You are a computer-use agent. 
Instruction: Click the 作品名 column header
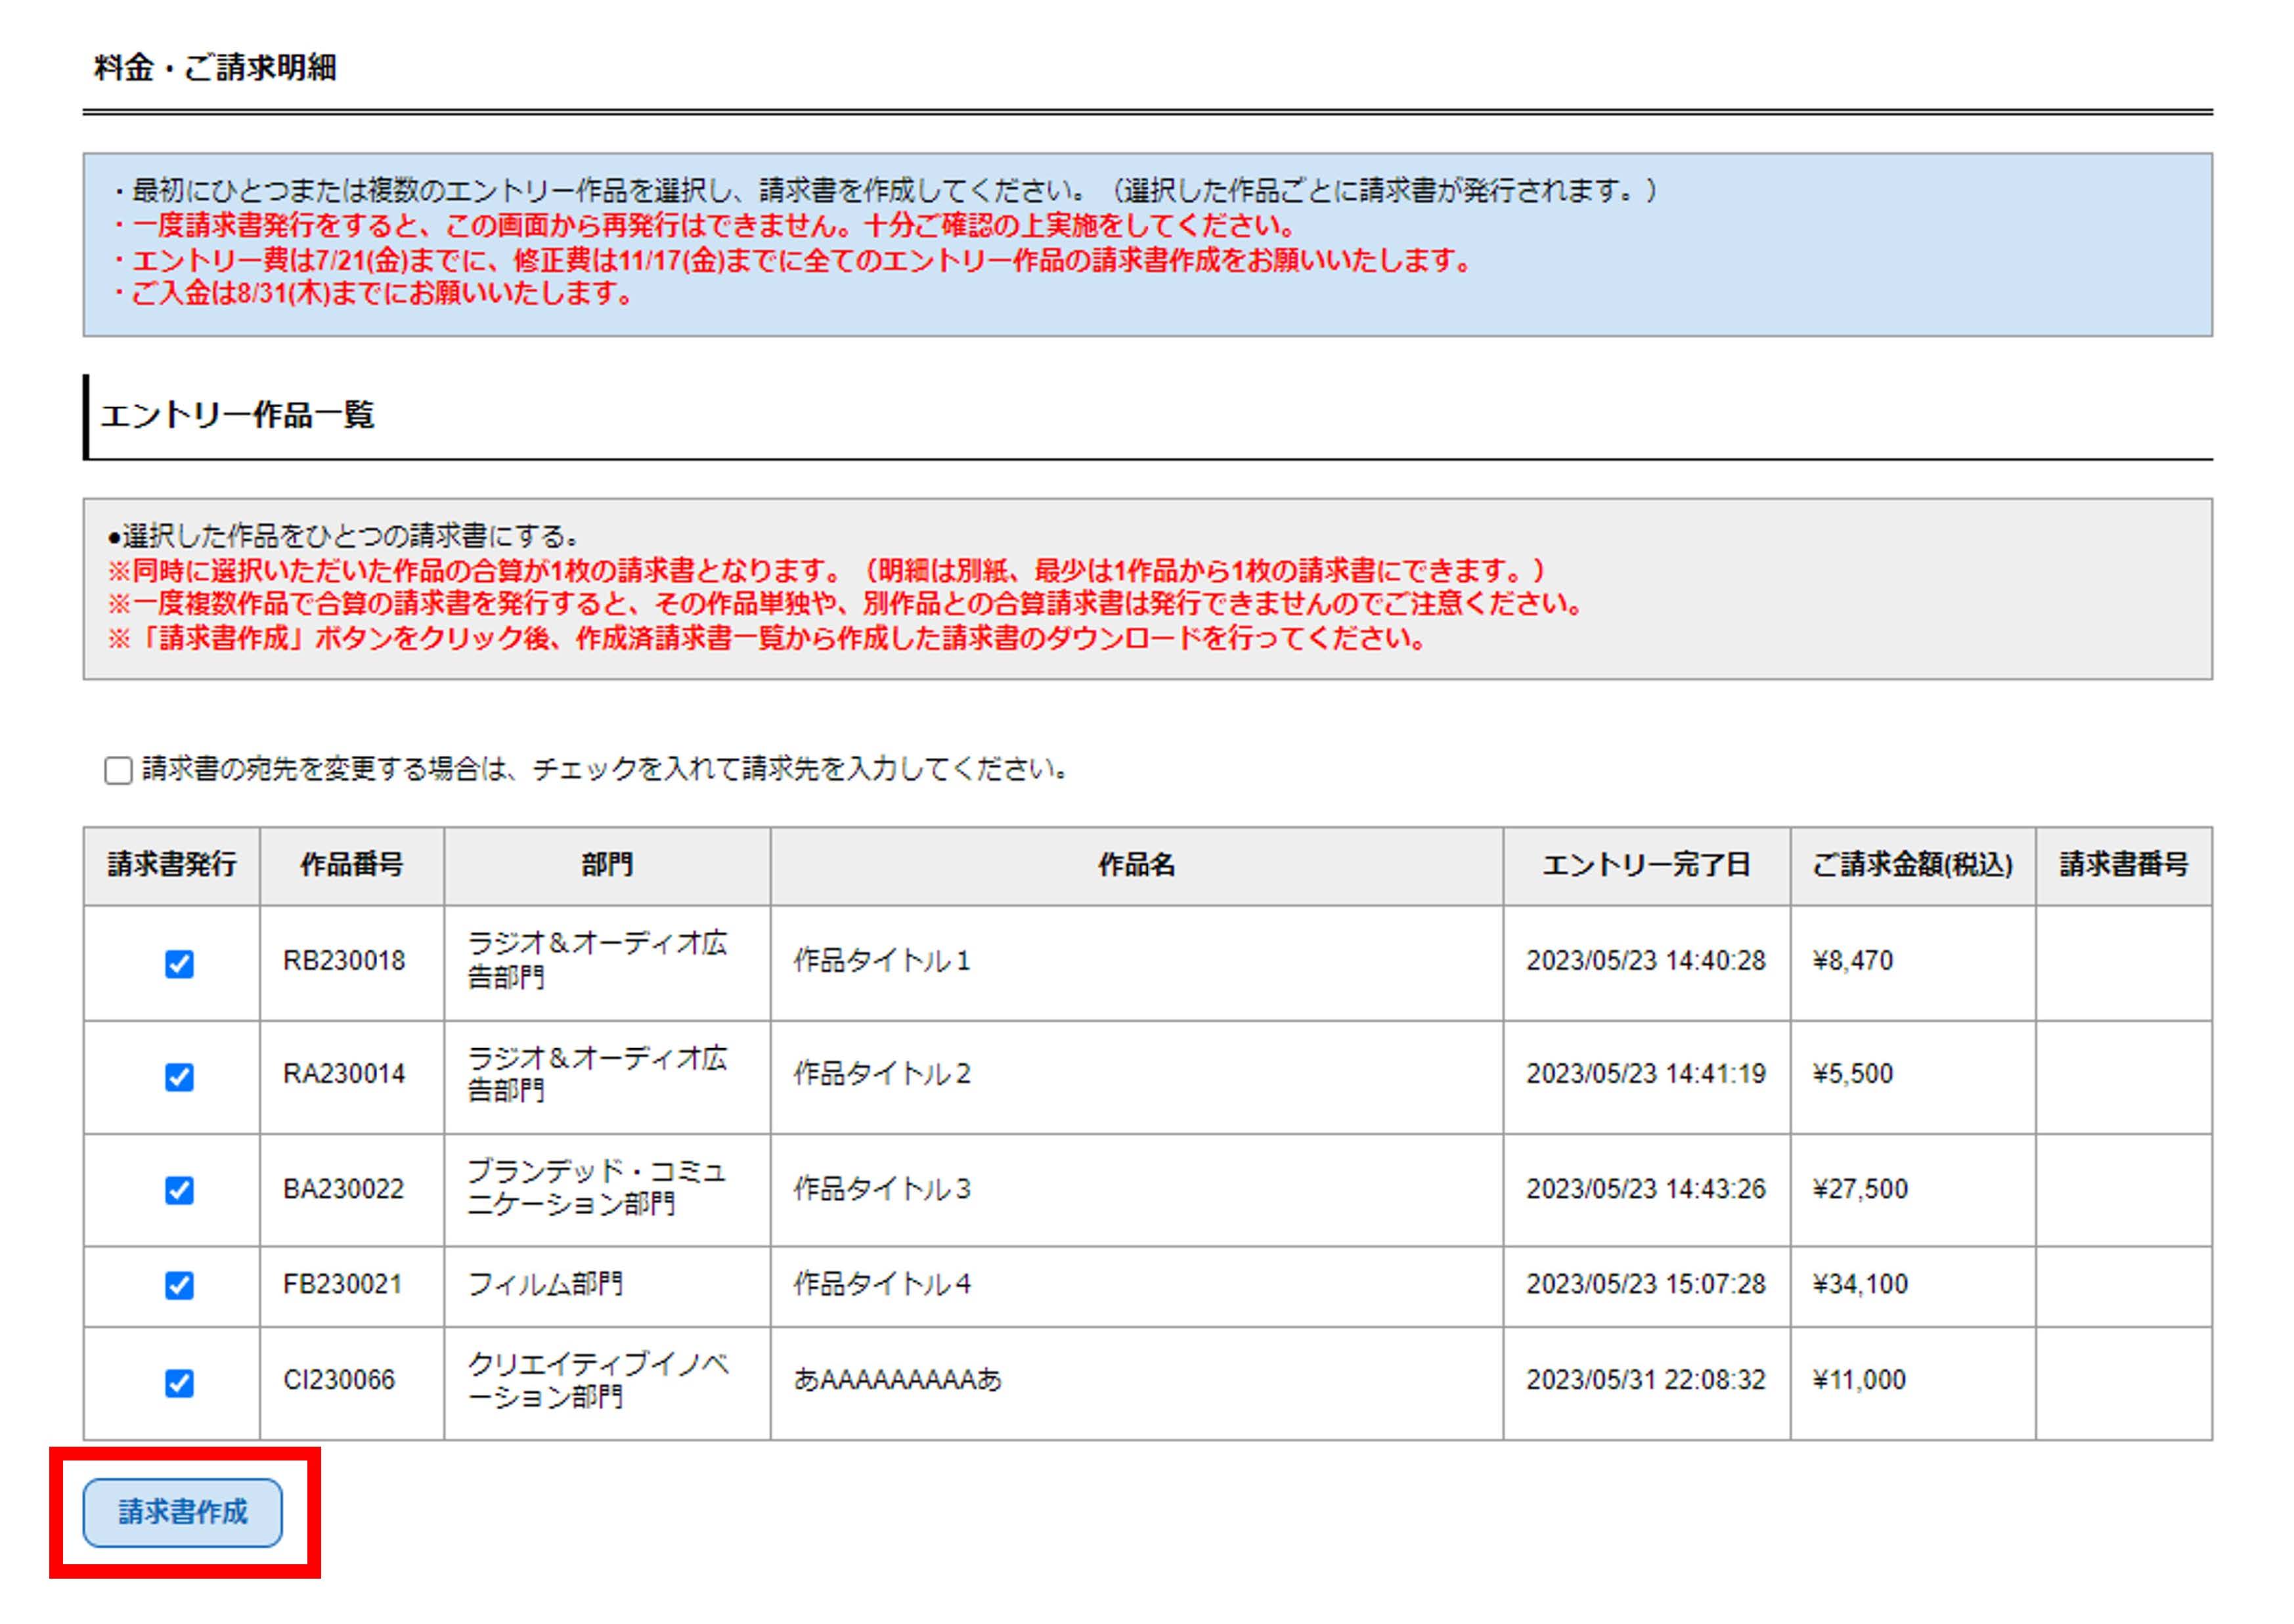(1136, 864)
